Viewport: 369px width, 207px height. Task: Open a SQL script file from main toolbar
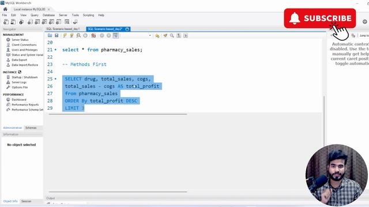point(13,22)
